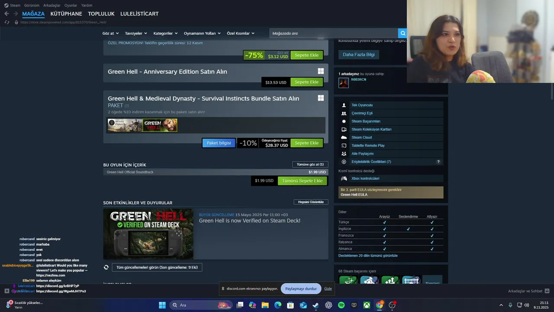The image size is (554, 312).
Task: Click the Paket bilgisi button
Action: coord(219,143)
